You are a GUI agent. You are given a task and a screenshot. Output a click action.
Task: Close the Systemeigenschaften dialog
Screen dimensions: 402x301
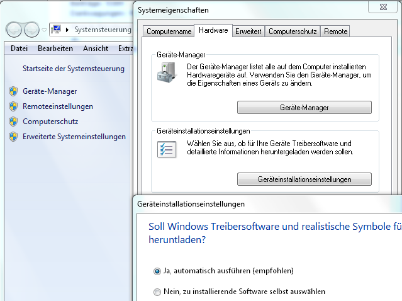pos(383,7)
